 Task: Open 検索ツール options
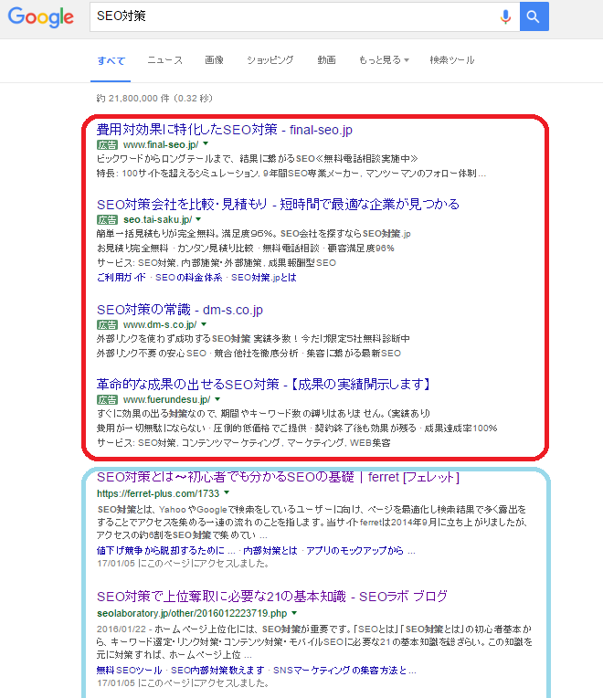click(451, 60)
